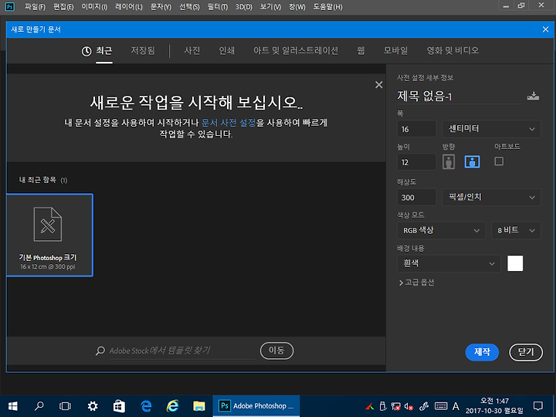Click the muted volume tray icon
The height and width of the screenshot is (417, 556).
[409, 406]
